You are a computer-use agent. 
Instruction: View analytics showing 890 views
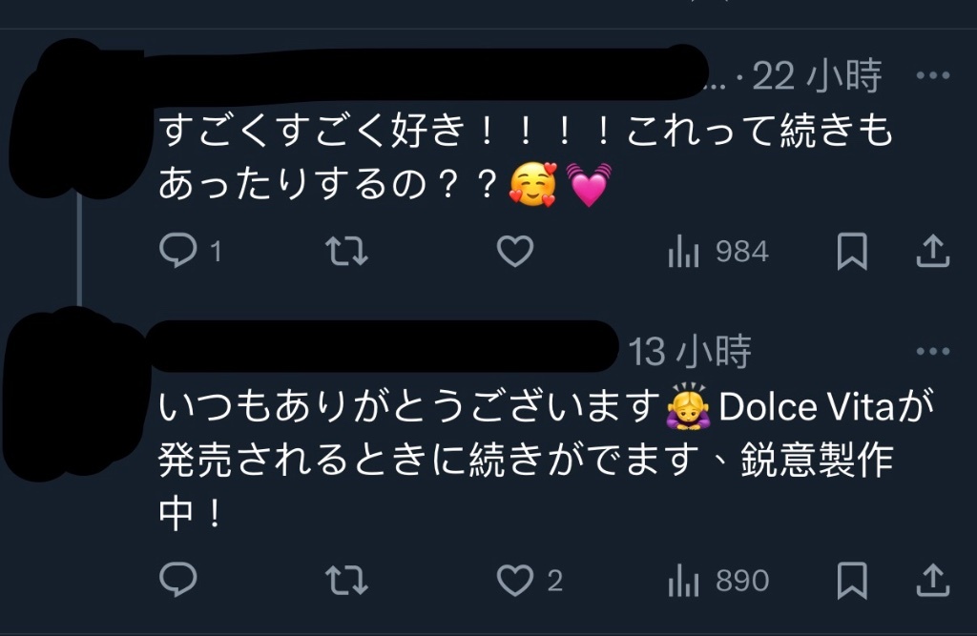pos(717,581)
